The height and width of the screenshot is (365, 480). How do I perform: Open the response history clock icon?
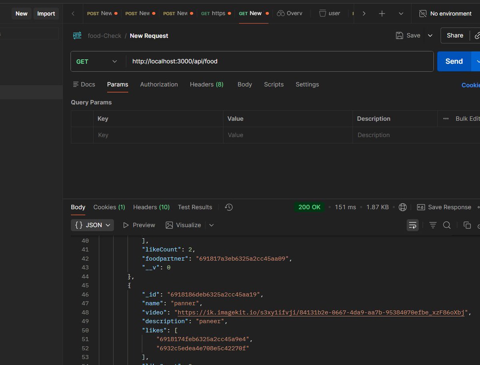point(229,207)
